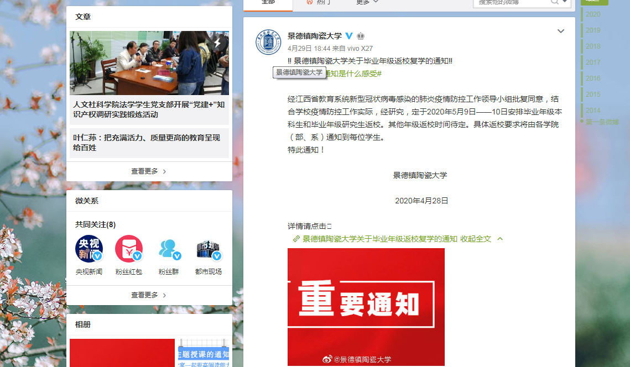Open the hashtag topic ending 通知是什么感受#

[x=353, y=74]
